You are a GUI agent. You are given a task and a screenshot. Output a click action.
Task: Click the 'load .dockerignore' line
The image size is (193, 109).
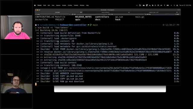pyautogui.click(x=65, y=38)
